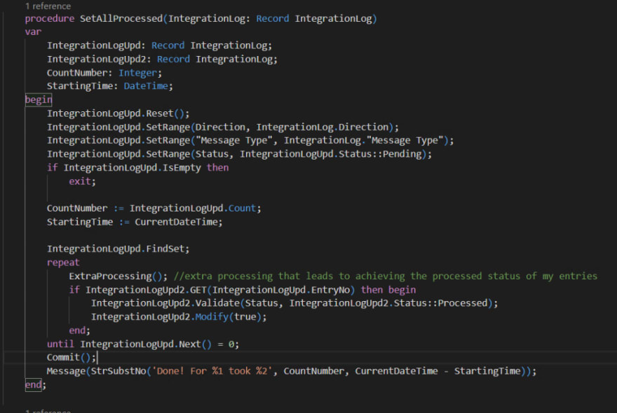Click 'CountNumber: Integer;' declaration
Screen dimensions: 617x413
(x=104, y=73)
